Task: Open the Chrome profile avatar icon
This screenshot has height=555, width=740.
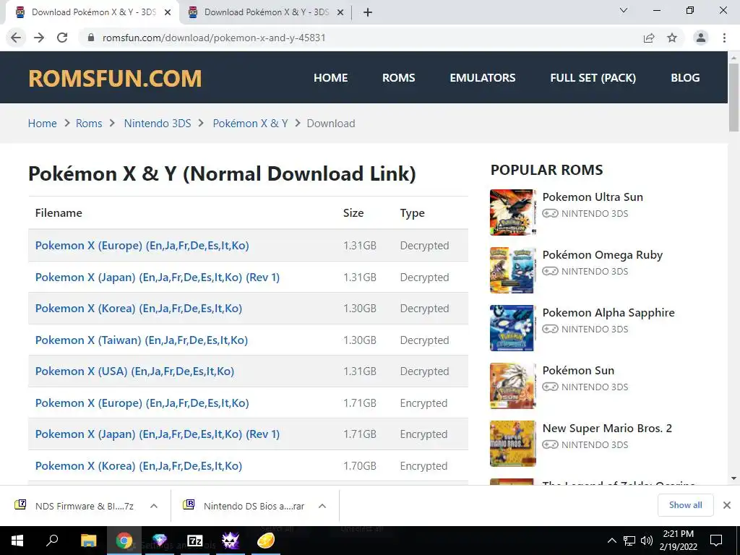Action: [701, 38]
